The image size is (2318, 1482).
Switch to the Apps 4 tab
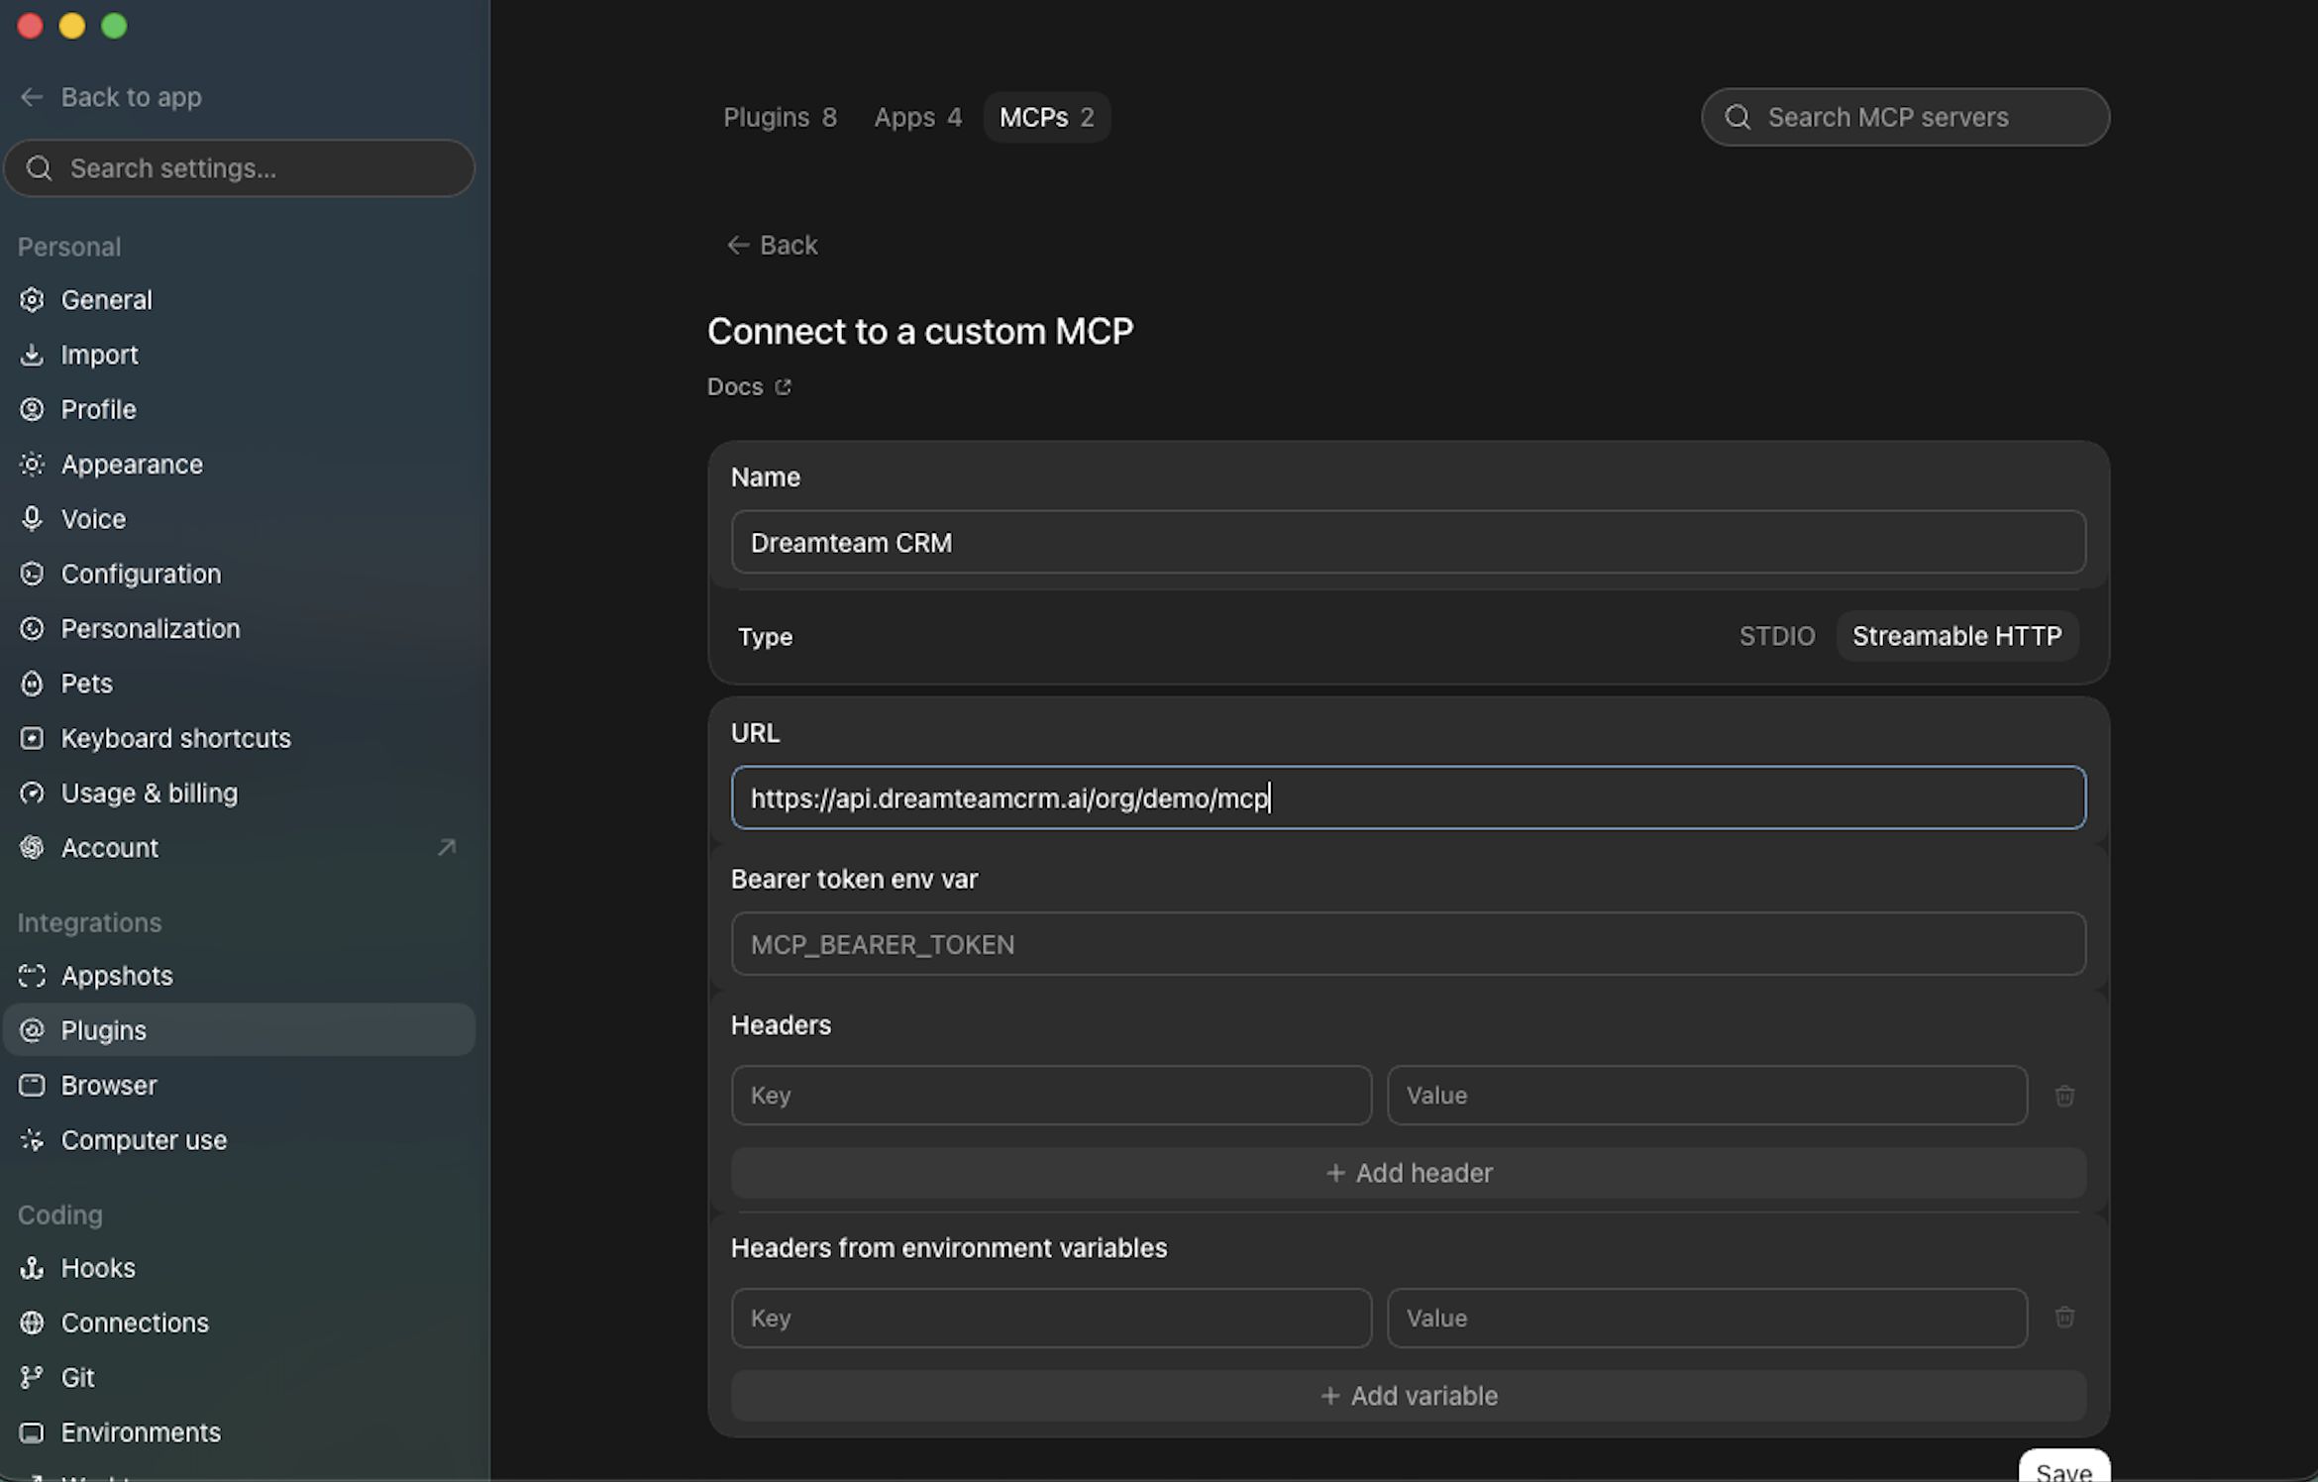(x=917, y=117)
